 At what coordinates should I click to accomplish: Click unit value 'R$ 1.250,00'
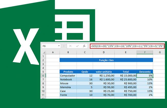104,76
